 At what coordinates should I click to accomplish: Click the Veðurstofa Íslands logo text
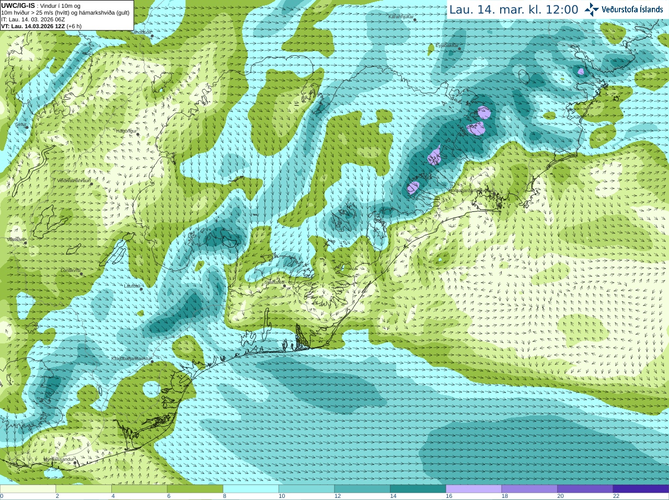point(632,9)
